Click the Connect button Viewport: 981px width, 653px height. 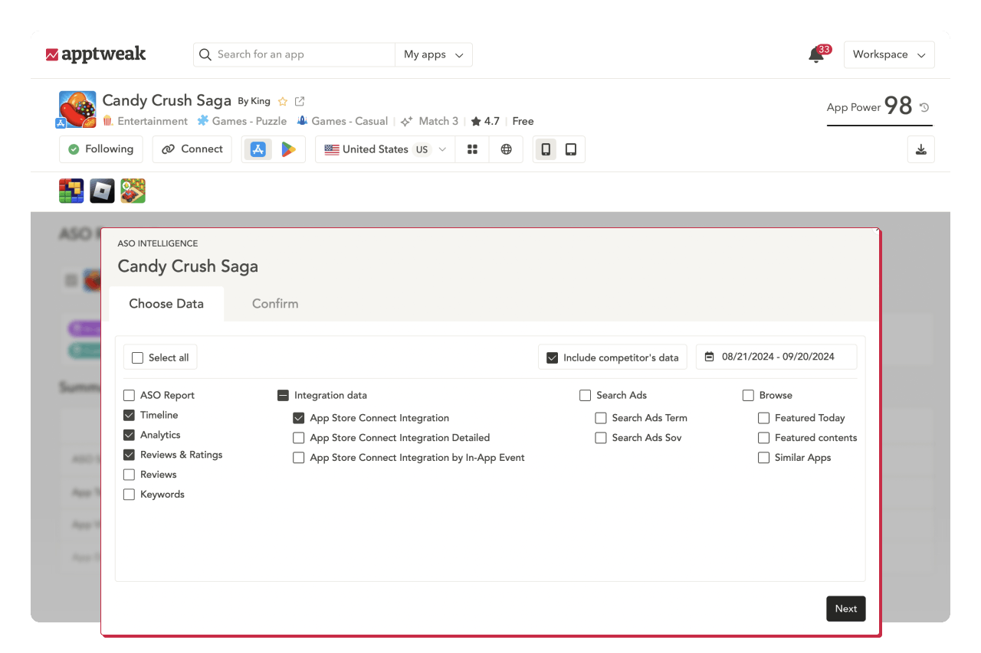tap(192, 149)
